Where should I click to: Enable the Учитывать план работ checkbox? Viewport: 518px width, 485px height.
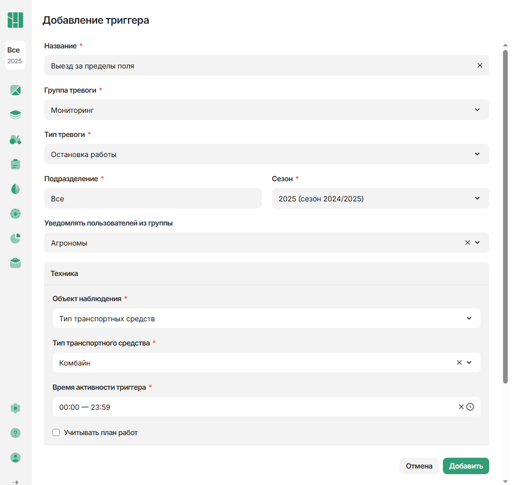pyautogui.click(x=56, y=432)
